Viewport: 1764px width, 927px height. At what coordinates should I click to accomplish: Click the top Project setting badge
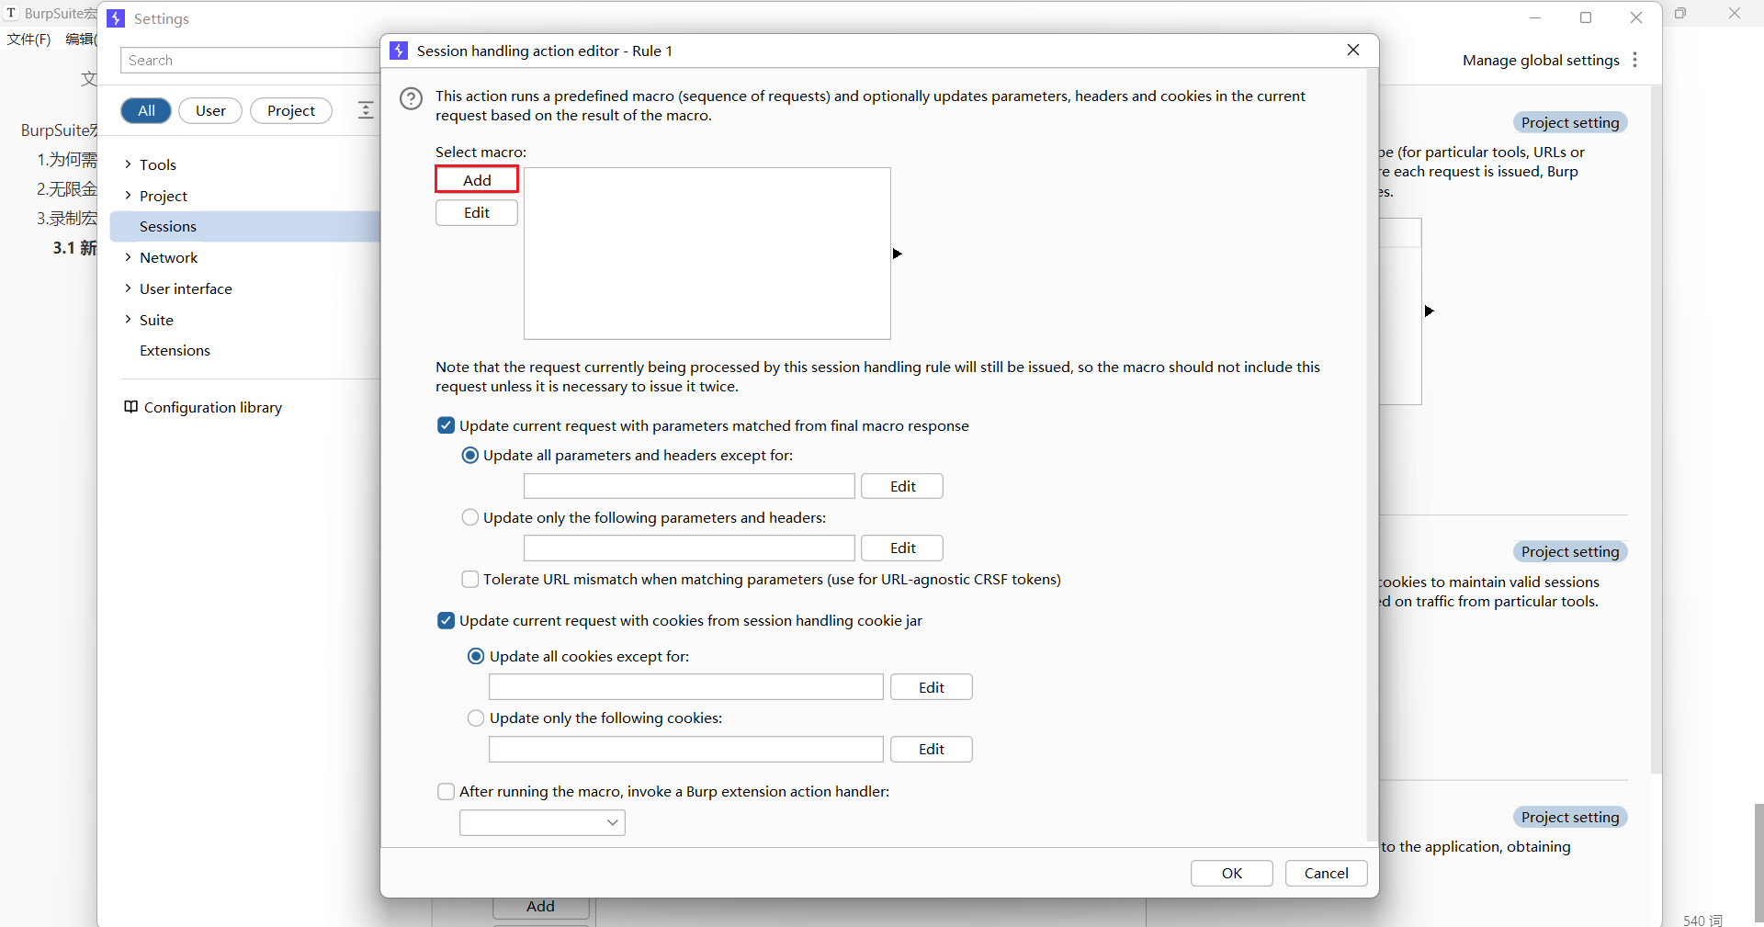tap(1570, 122)
